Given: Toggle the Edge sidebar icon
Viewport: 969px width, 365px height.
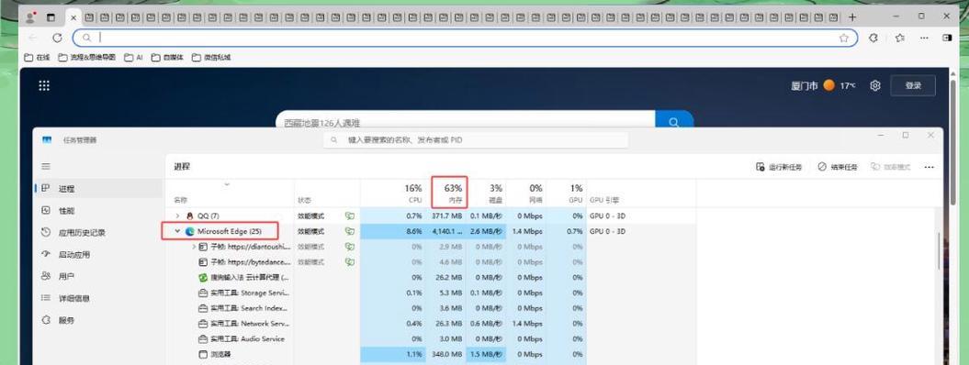Looking at the screenshot, I should (x=947, y=38).
